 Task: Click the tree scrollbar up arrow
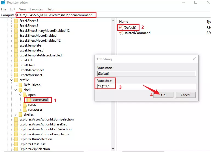pyautogui.click(x=113, y=21)
